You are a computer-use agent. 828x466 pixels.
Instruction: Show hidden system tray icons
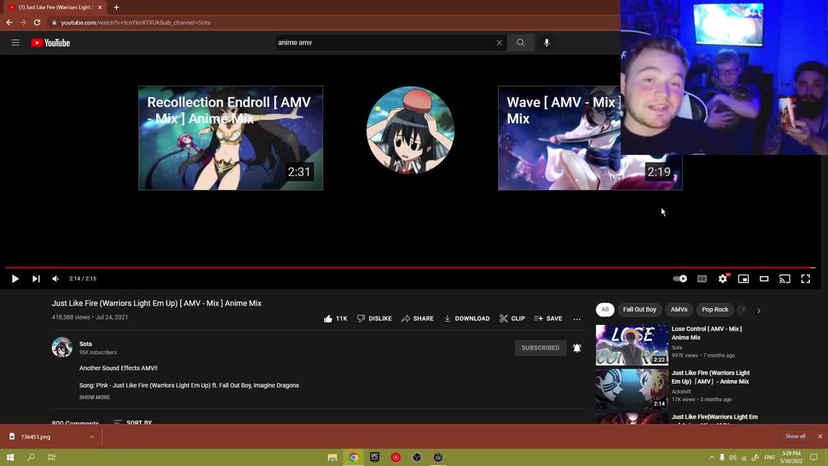tap(712, 458)
